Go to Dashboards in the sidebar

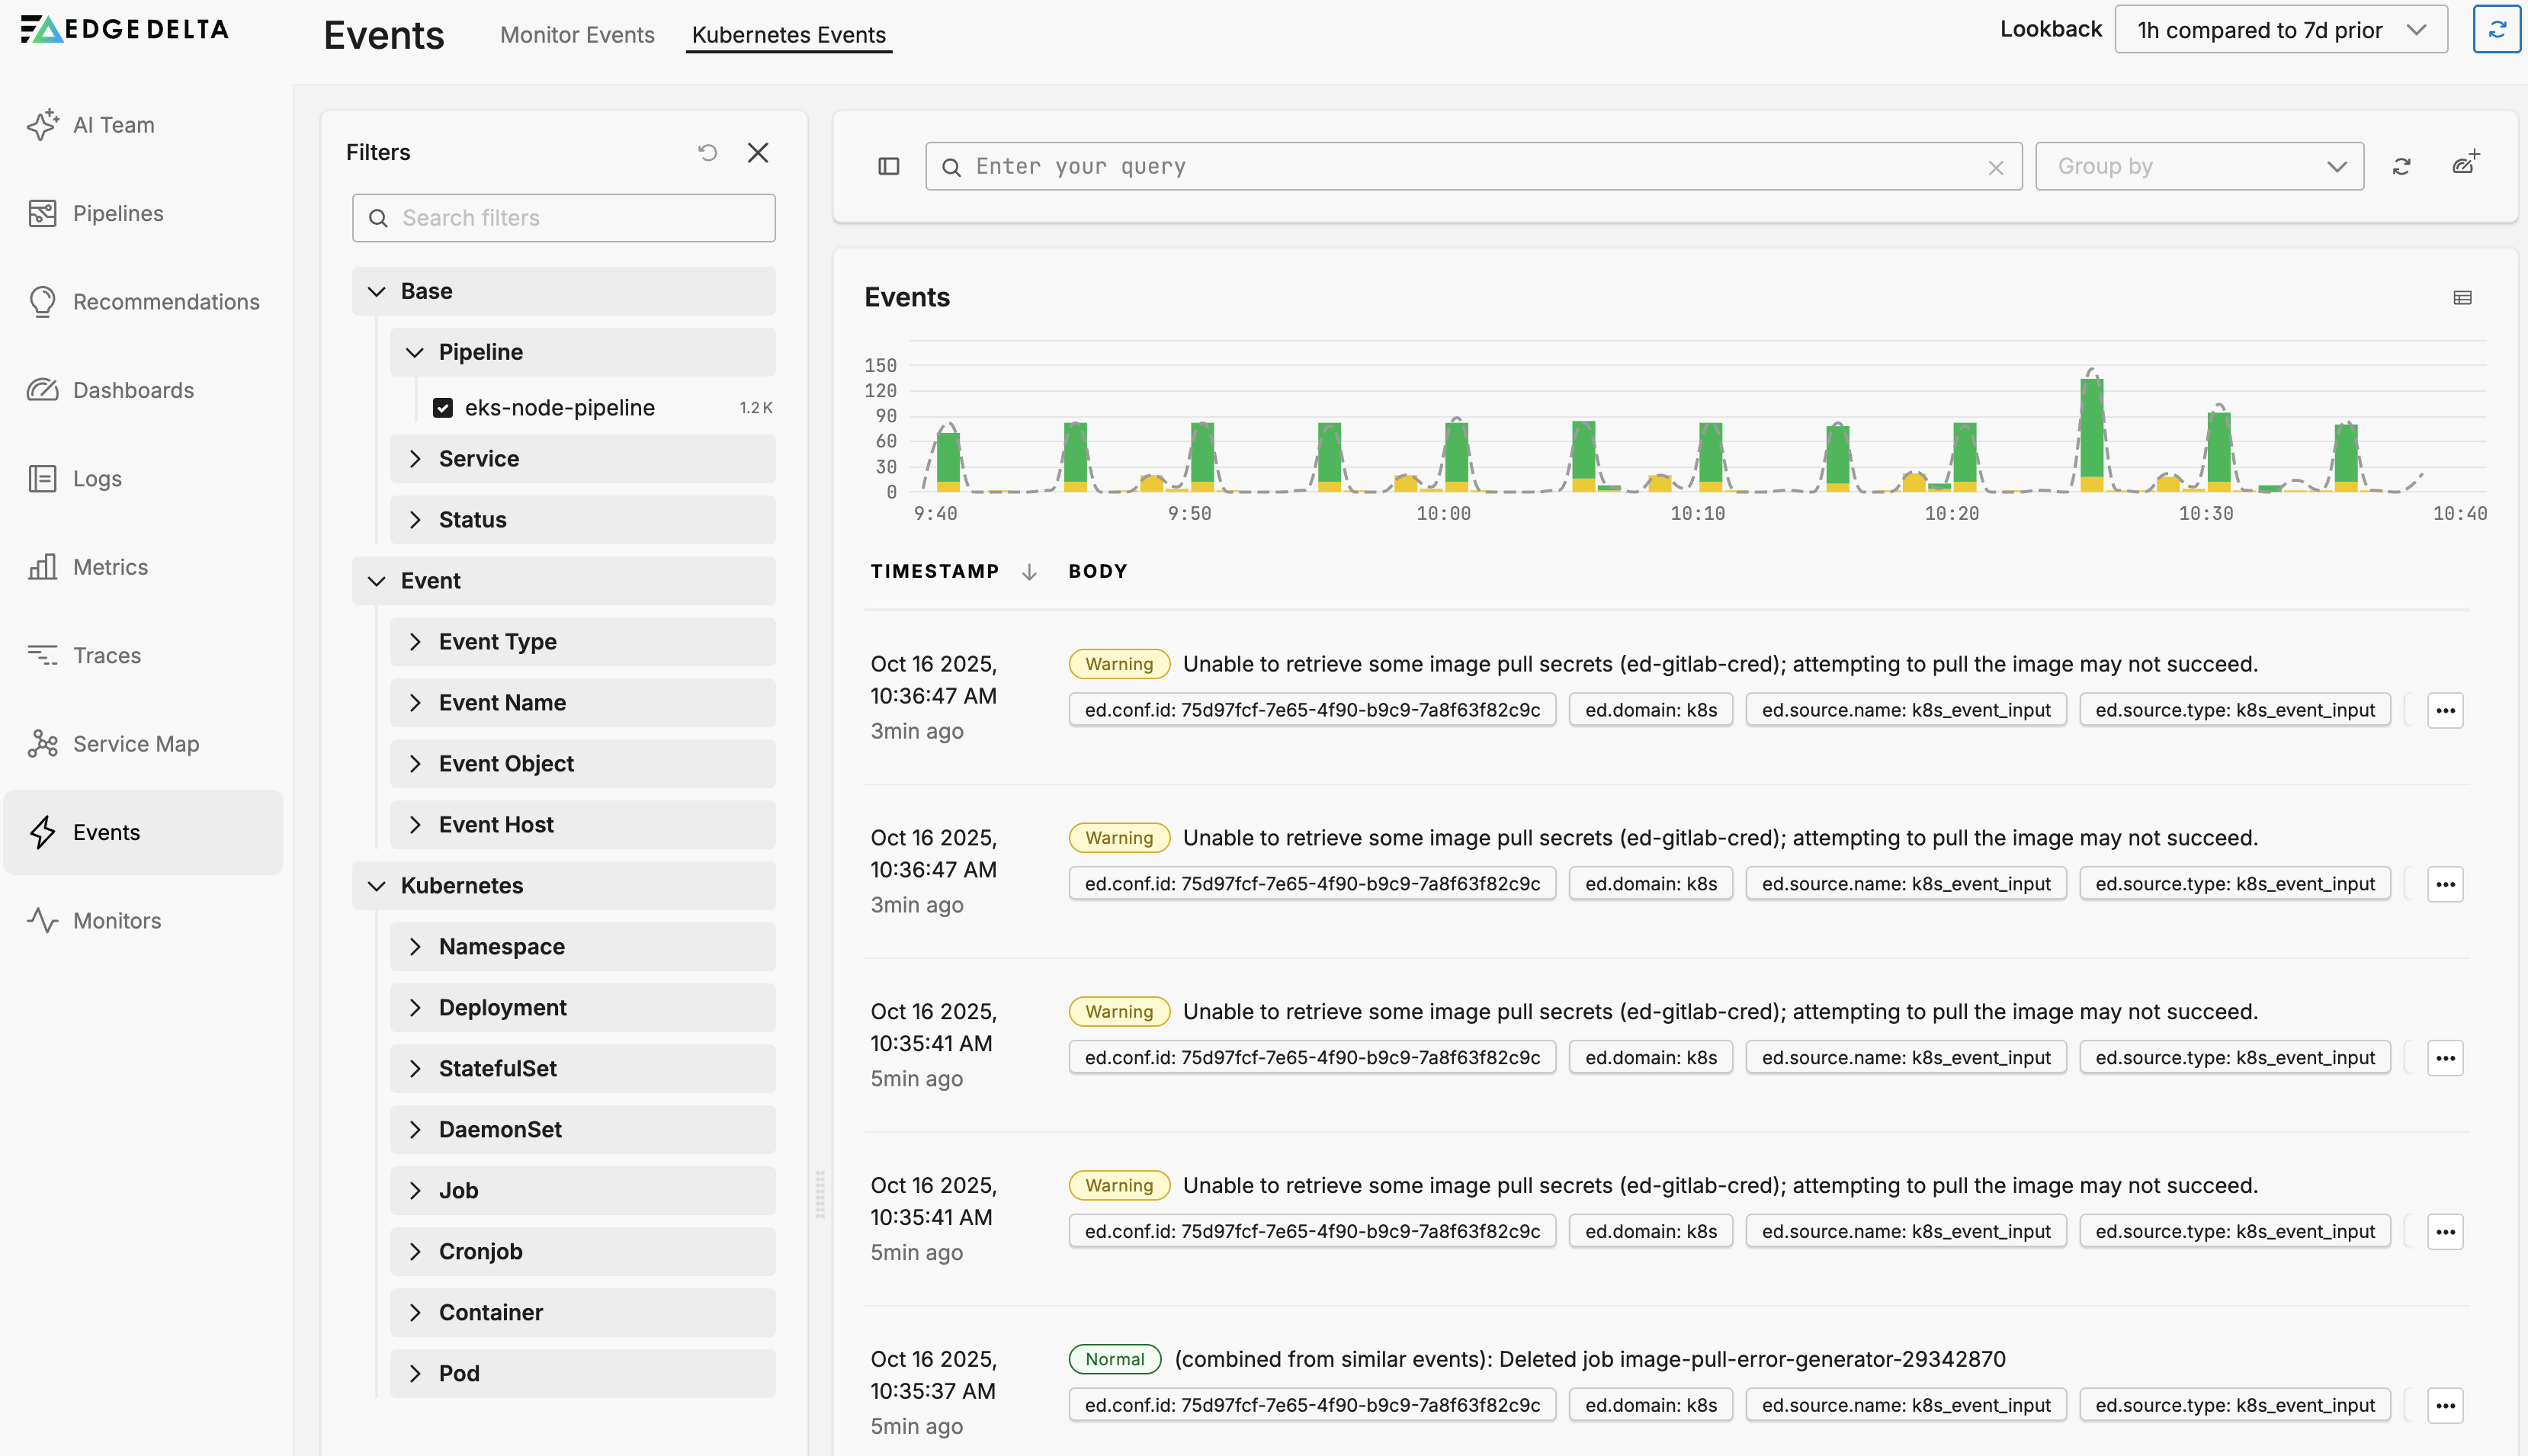(133, 390)
